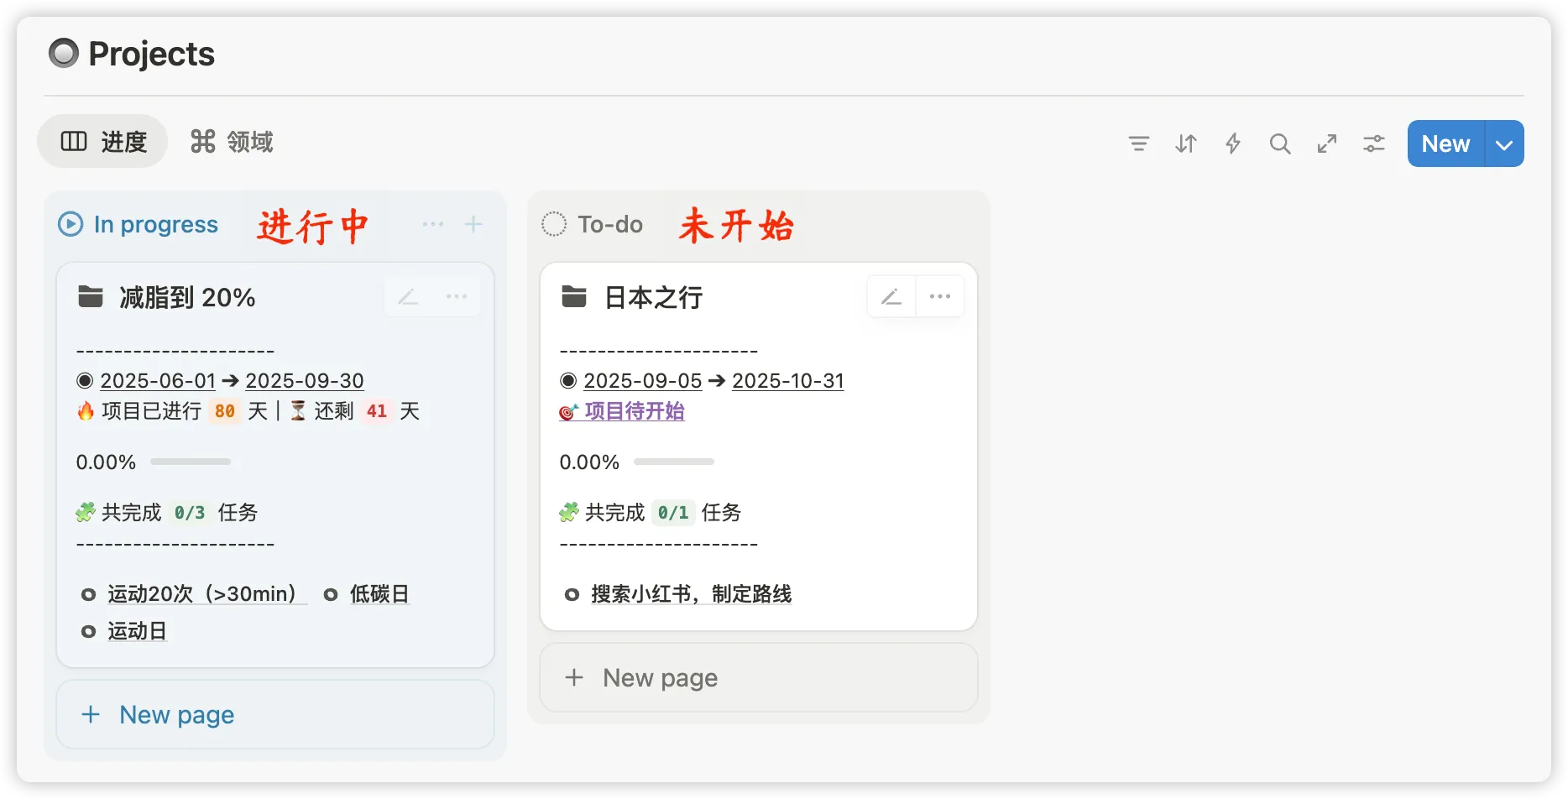Image resolution: width=1568 pixels, height=799 pixels.
Task: Click the plus icon in In progress column
Action: pyautogui.click(x=473, y=224)
